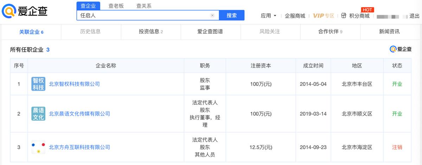Viewport: 422px width, 165px height.
Task: Click the 执行董事，经理 position text
Action: (205, 121)
